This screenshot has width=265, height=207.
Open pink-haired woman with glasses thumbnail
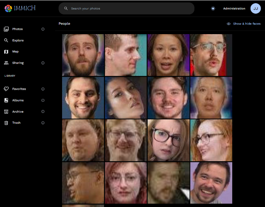(x=126, y=183)
